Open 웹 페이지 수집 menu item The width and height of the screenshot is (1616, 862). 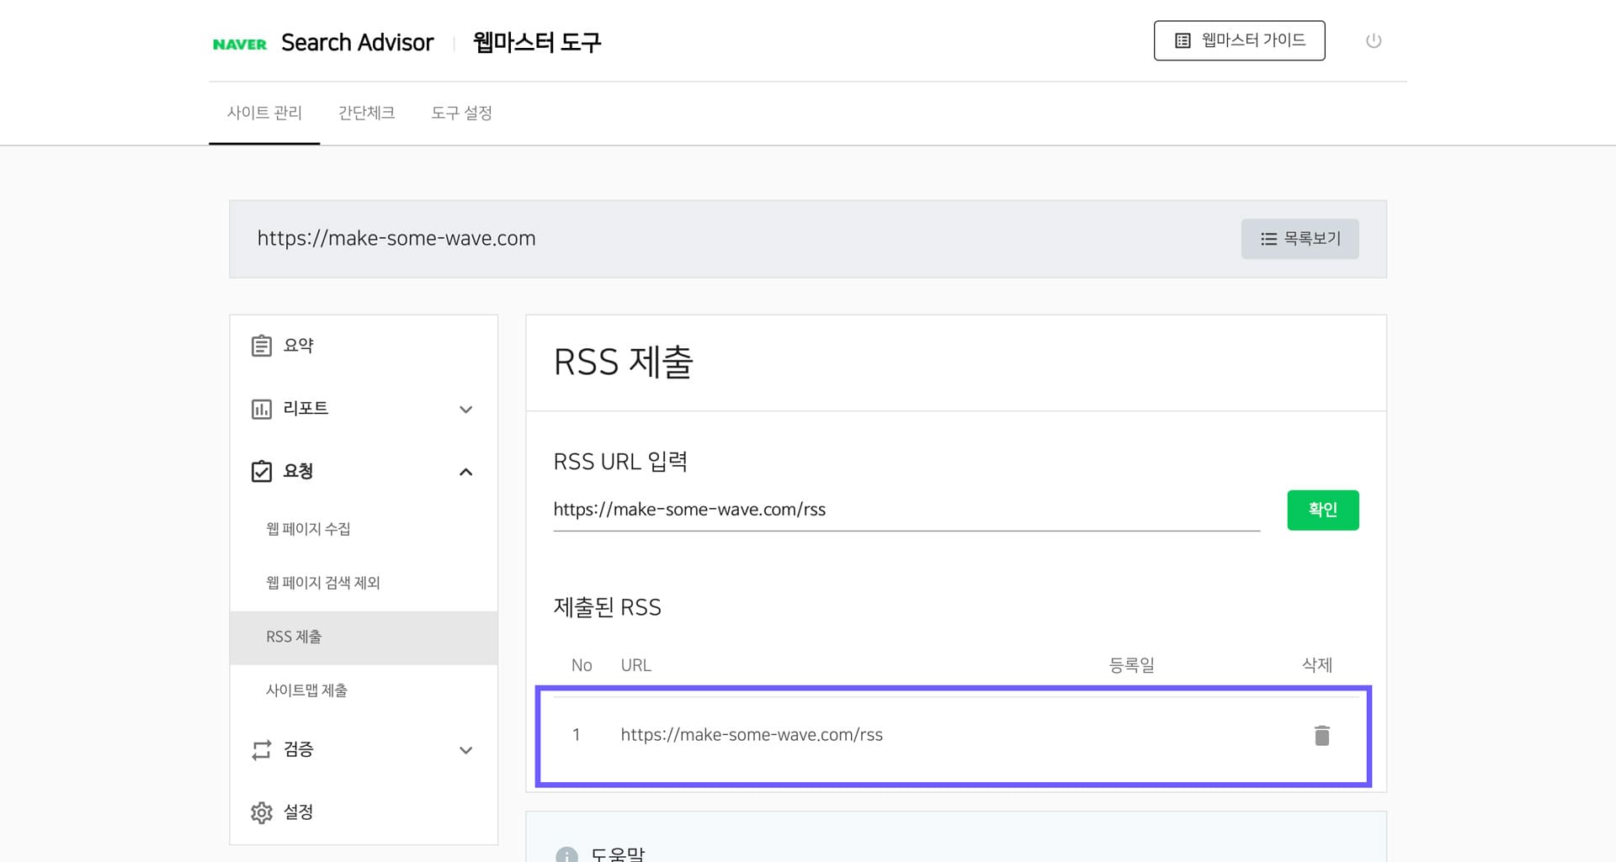tap(308, 528)
